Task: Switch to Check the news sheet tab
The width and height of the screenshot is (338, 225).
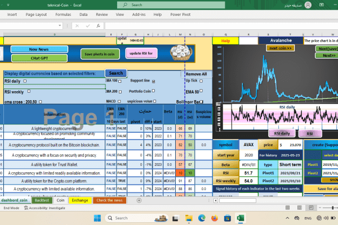Action: (109, 200)
